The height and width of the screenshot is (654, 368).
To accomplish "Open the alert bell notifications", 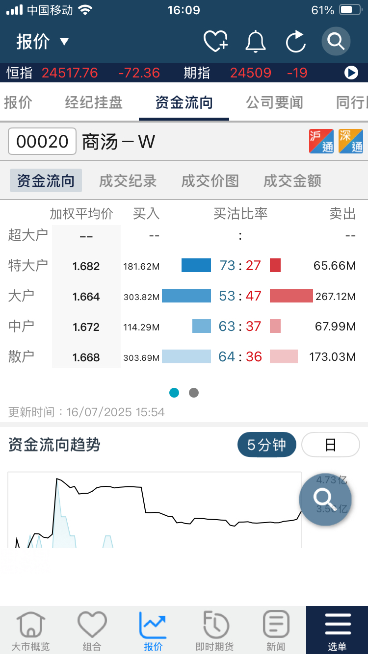I will [x=256, y=41].
